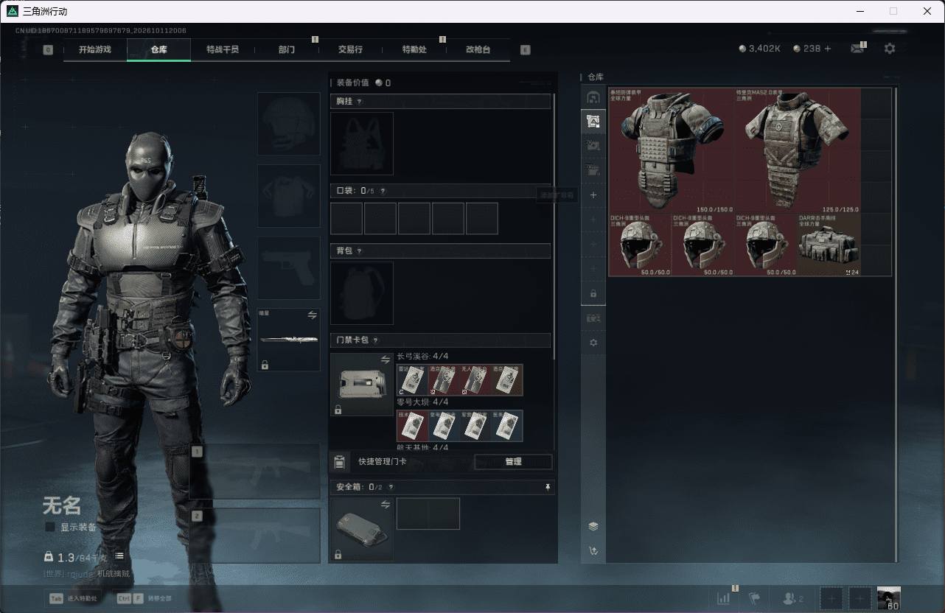
Task: Click the lock icon in warehouse sidebar
Action: click(x=593, y=293)
